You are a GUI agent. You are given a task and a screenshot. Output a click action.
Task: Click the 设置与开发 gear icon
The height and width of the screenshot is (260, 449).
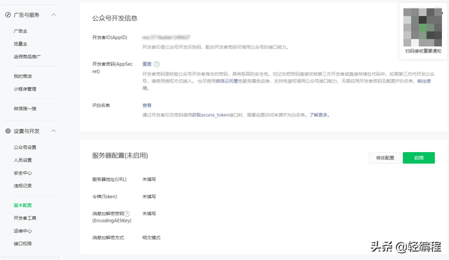[x=8, y=131]
